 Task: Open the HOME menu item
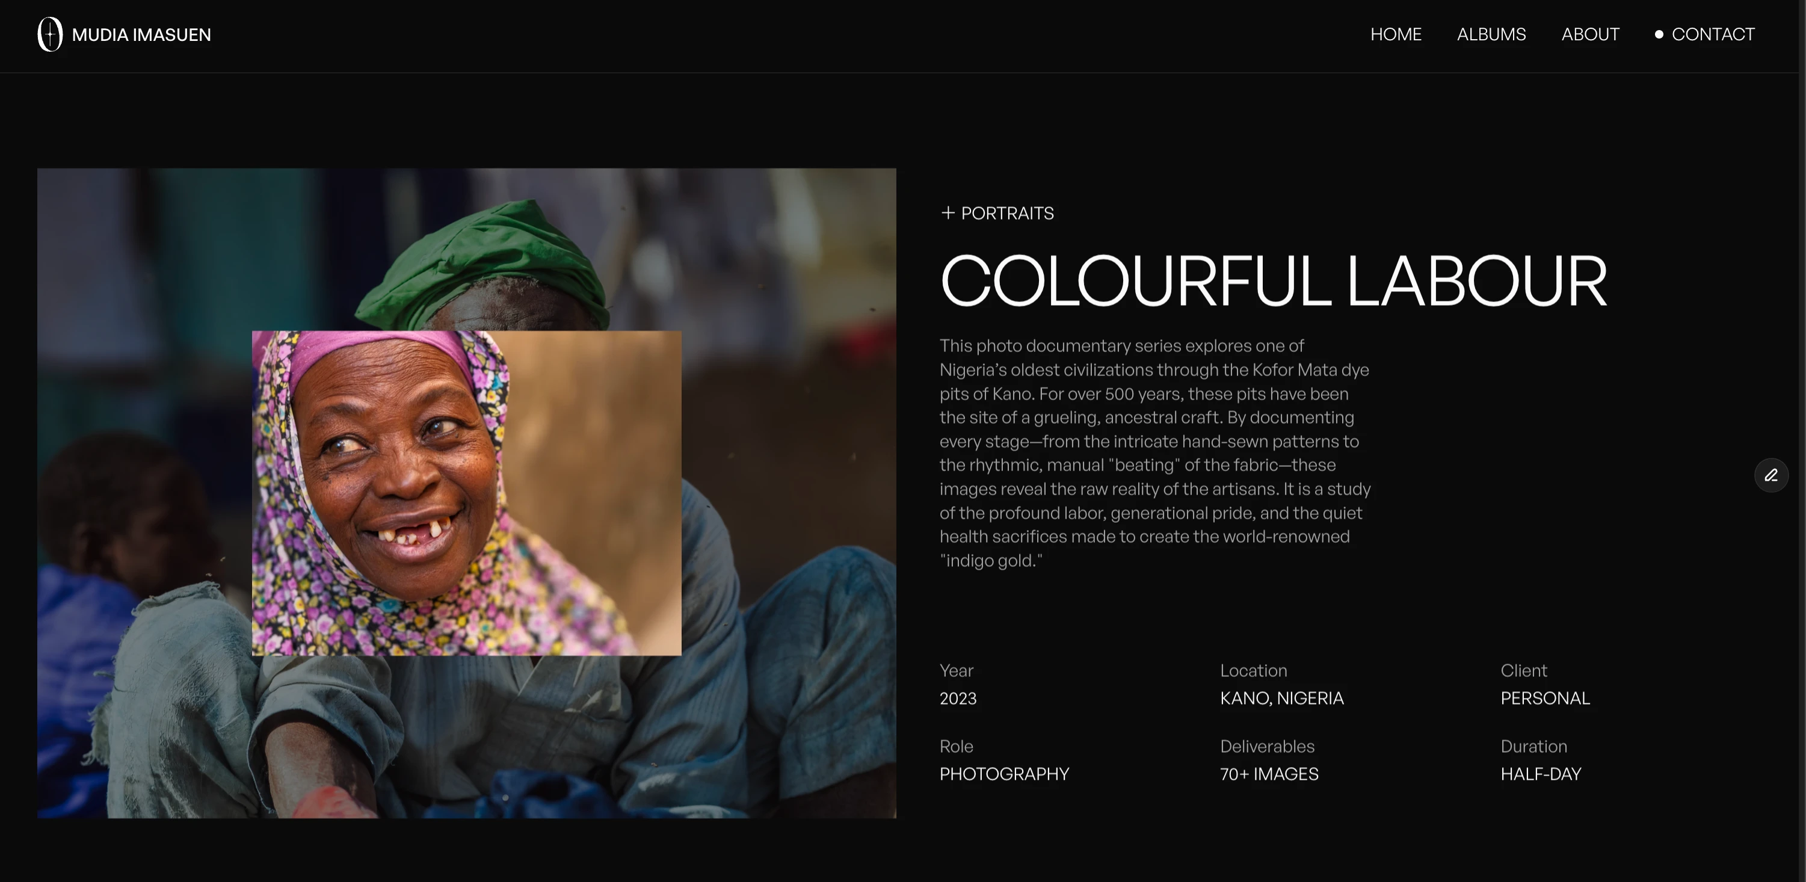click(x=1395, y=34)
